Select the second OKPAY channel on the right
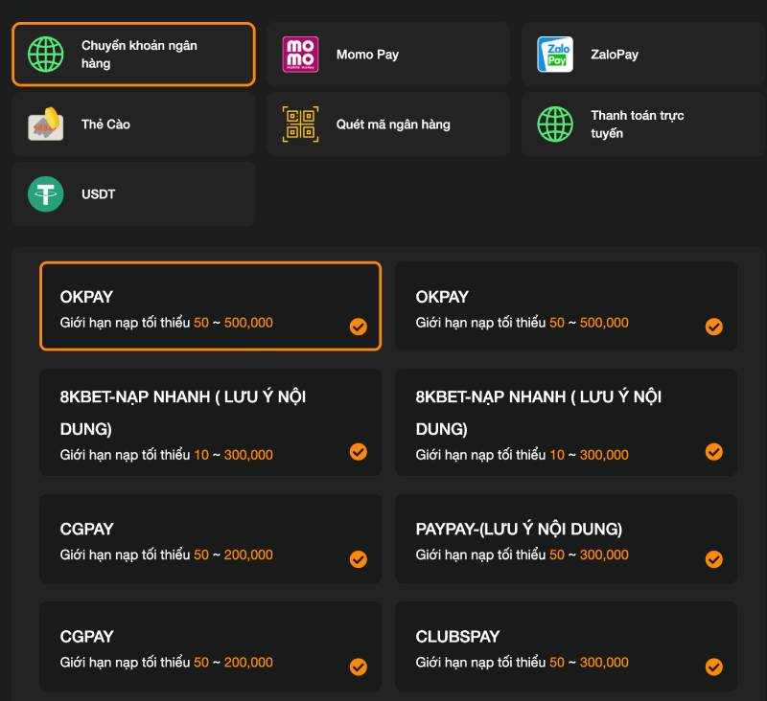Screen dimensions: 767x701 [566, 306]
